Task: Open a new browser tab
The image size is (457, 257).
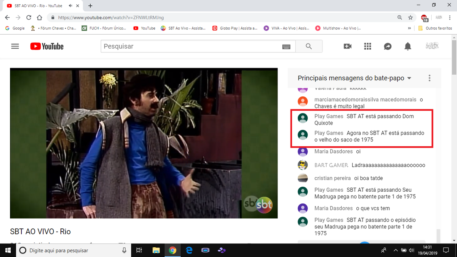Action: (x=90, y=6)
